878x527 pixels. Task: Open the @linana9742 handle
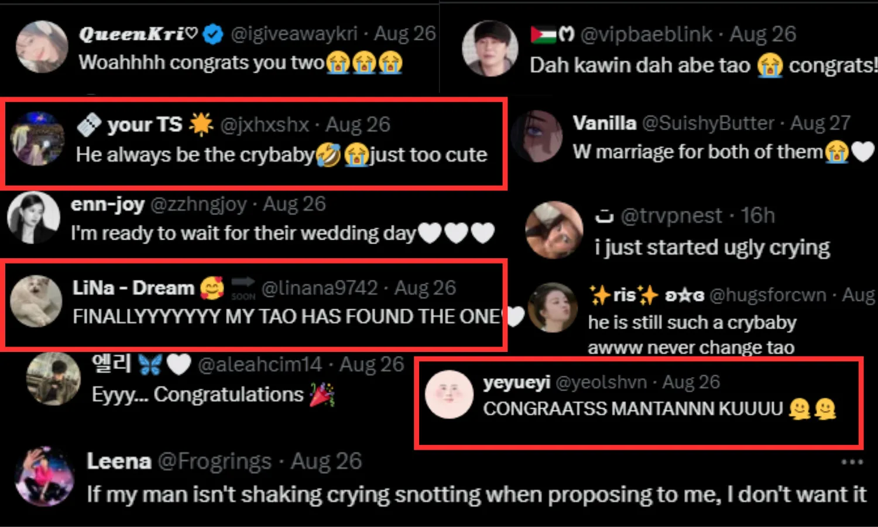pyautogui.click(x=320, y=288)
